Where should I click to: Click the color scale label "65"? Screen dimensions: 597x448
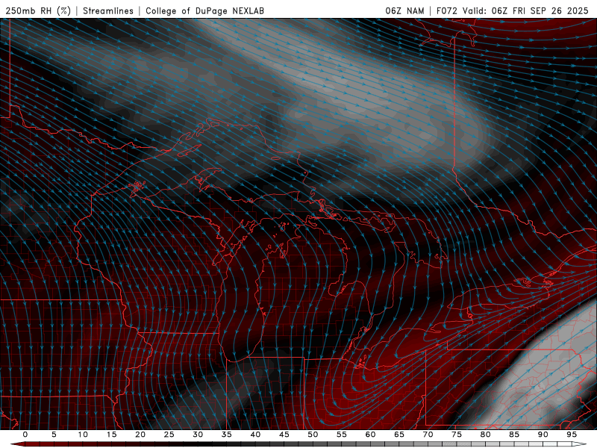coord(399,435)
